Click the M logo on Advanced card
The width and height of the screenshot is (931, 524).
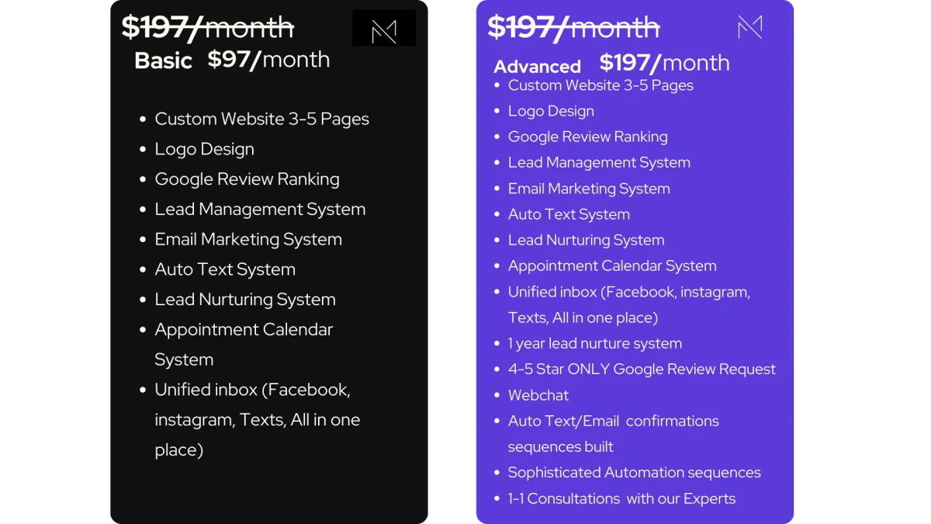tap(749, 28)
